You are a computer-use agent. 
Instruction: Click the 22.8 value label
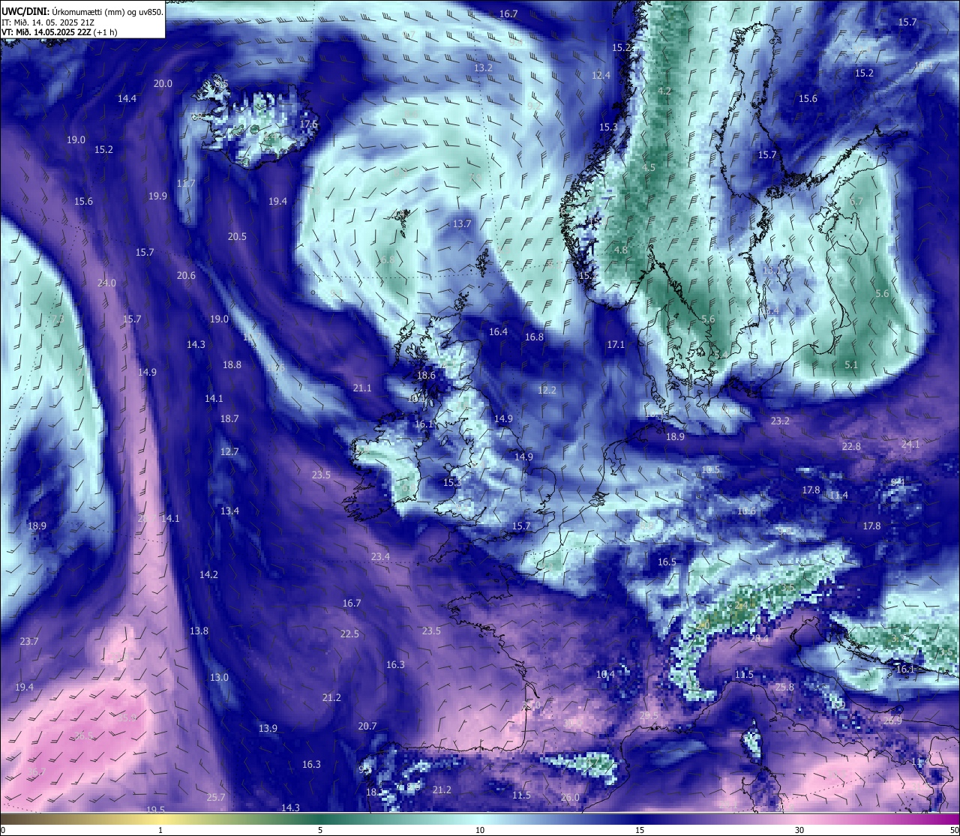point(851,447)
